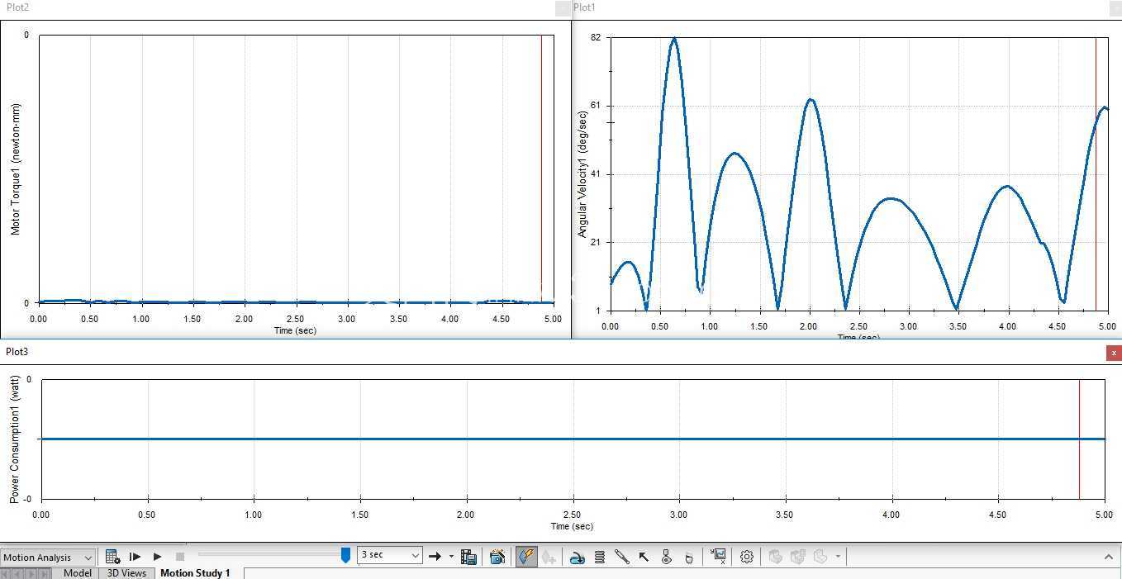Click the playback mode arrow icon

coord(435,557)
